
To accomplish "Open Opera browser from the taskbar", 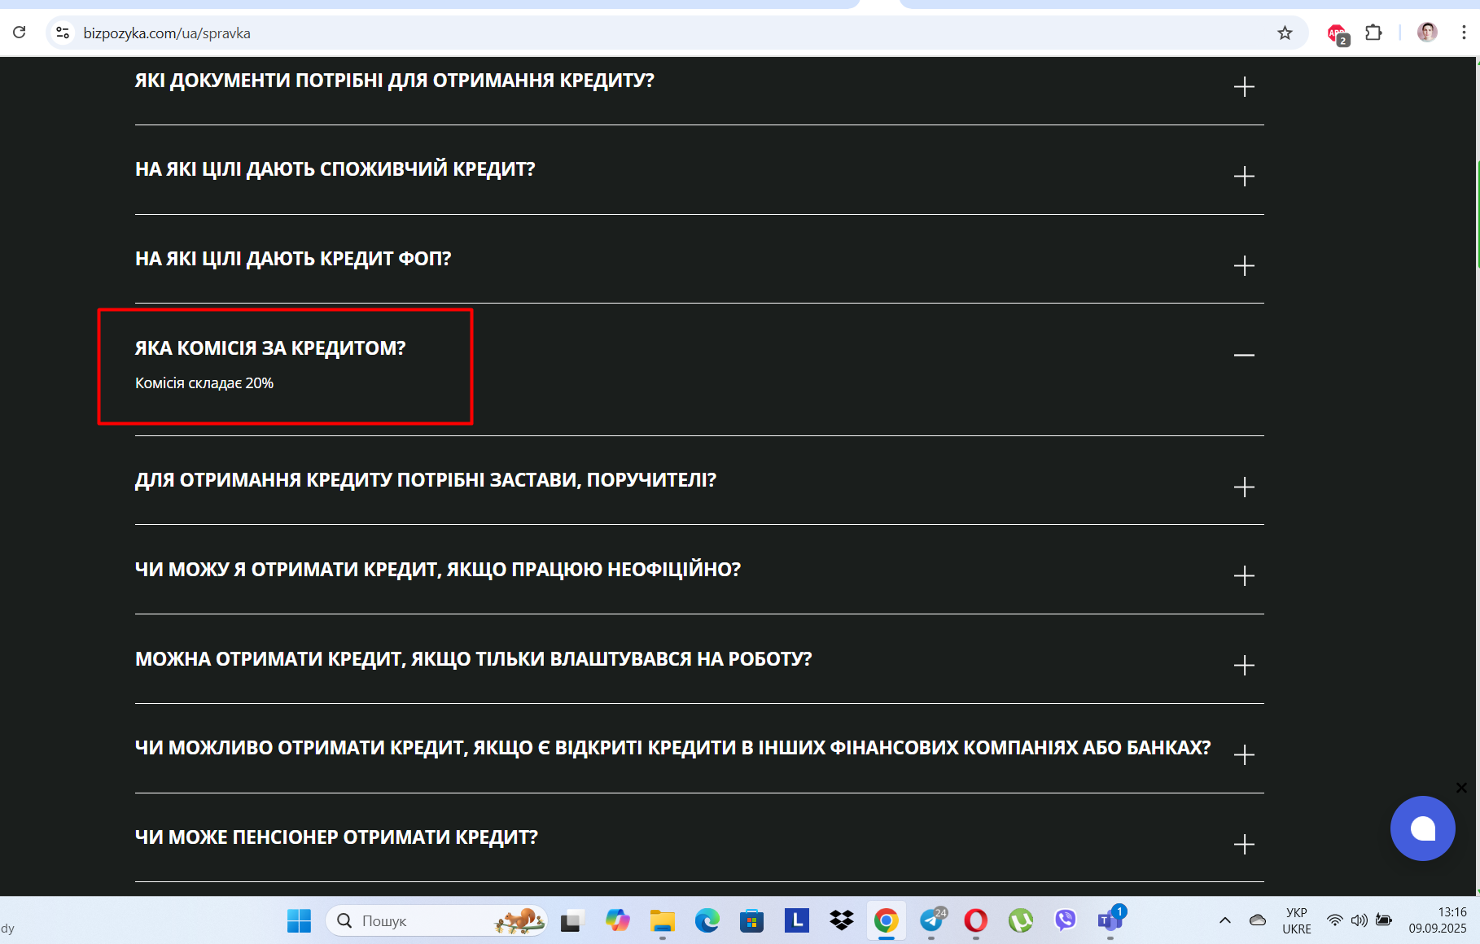I will click(976, 921).
